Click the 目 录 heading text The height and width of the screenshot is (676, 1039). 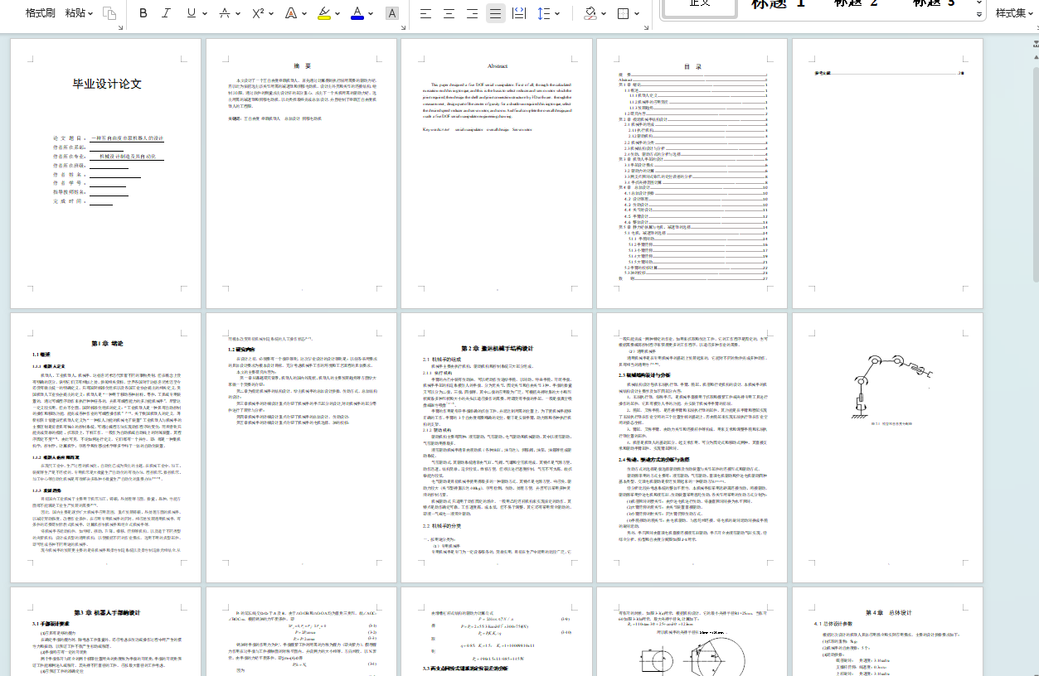tap(692, 68)
